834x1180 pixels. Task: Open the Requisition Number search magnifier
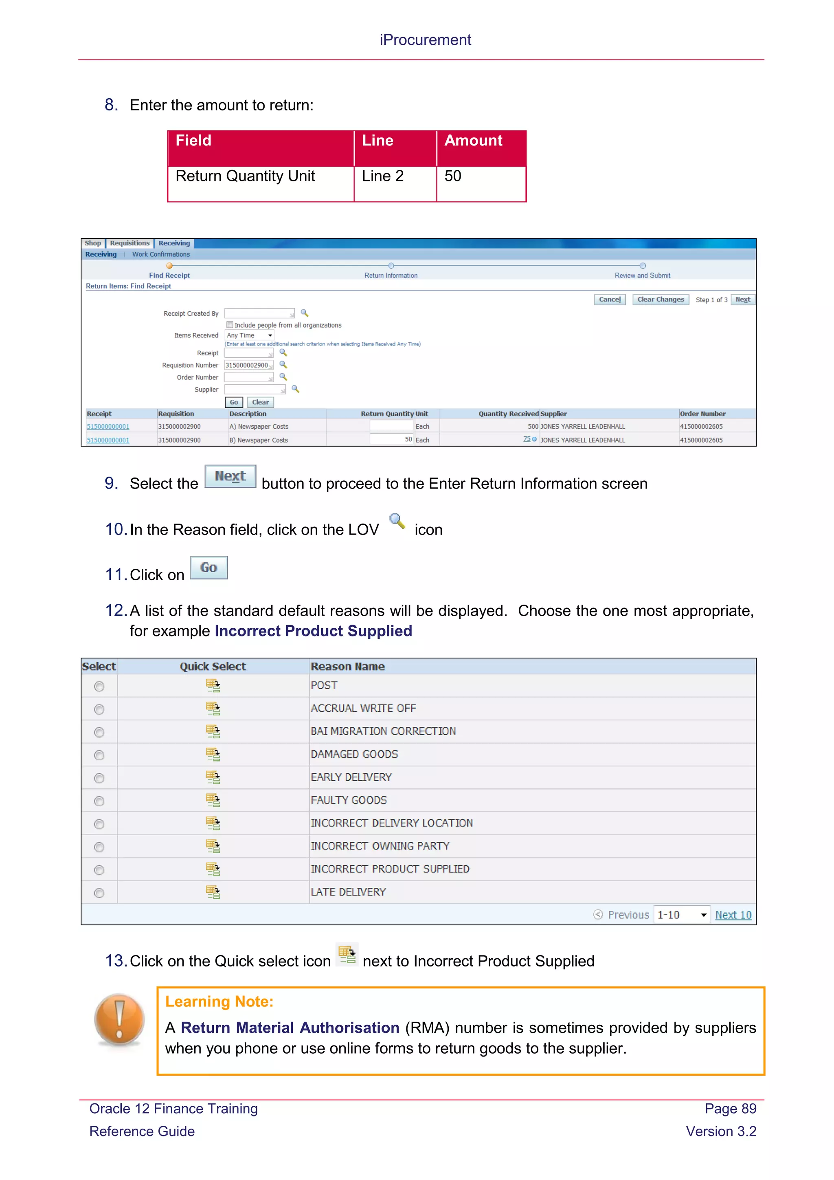[283, 364]
